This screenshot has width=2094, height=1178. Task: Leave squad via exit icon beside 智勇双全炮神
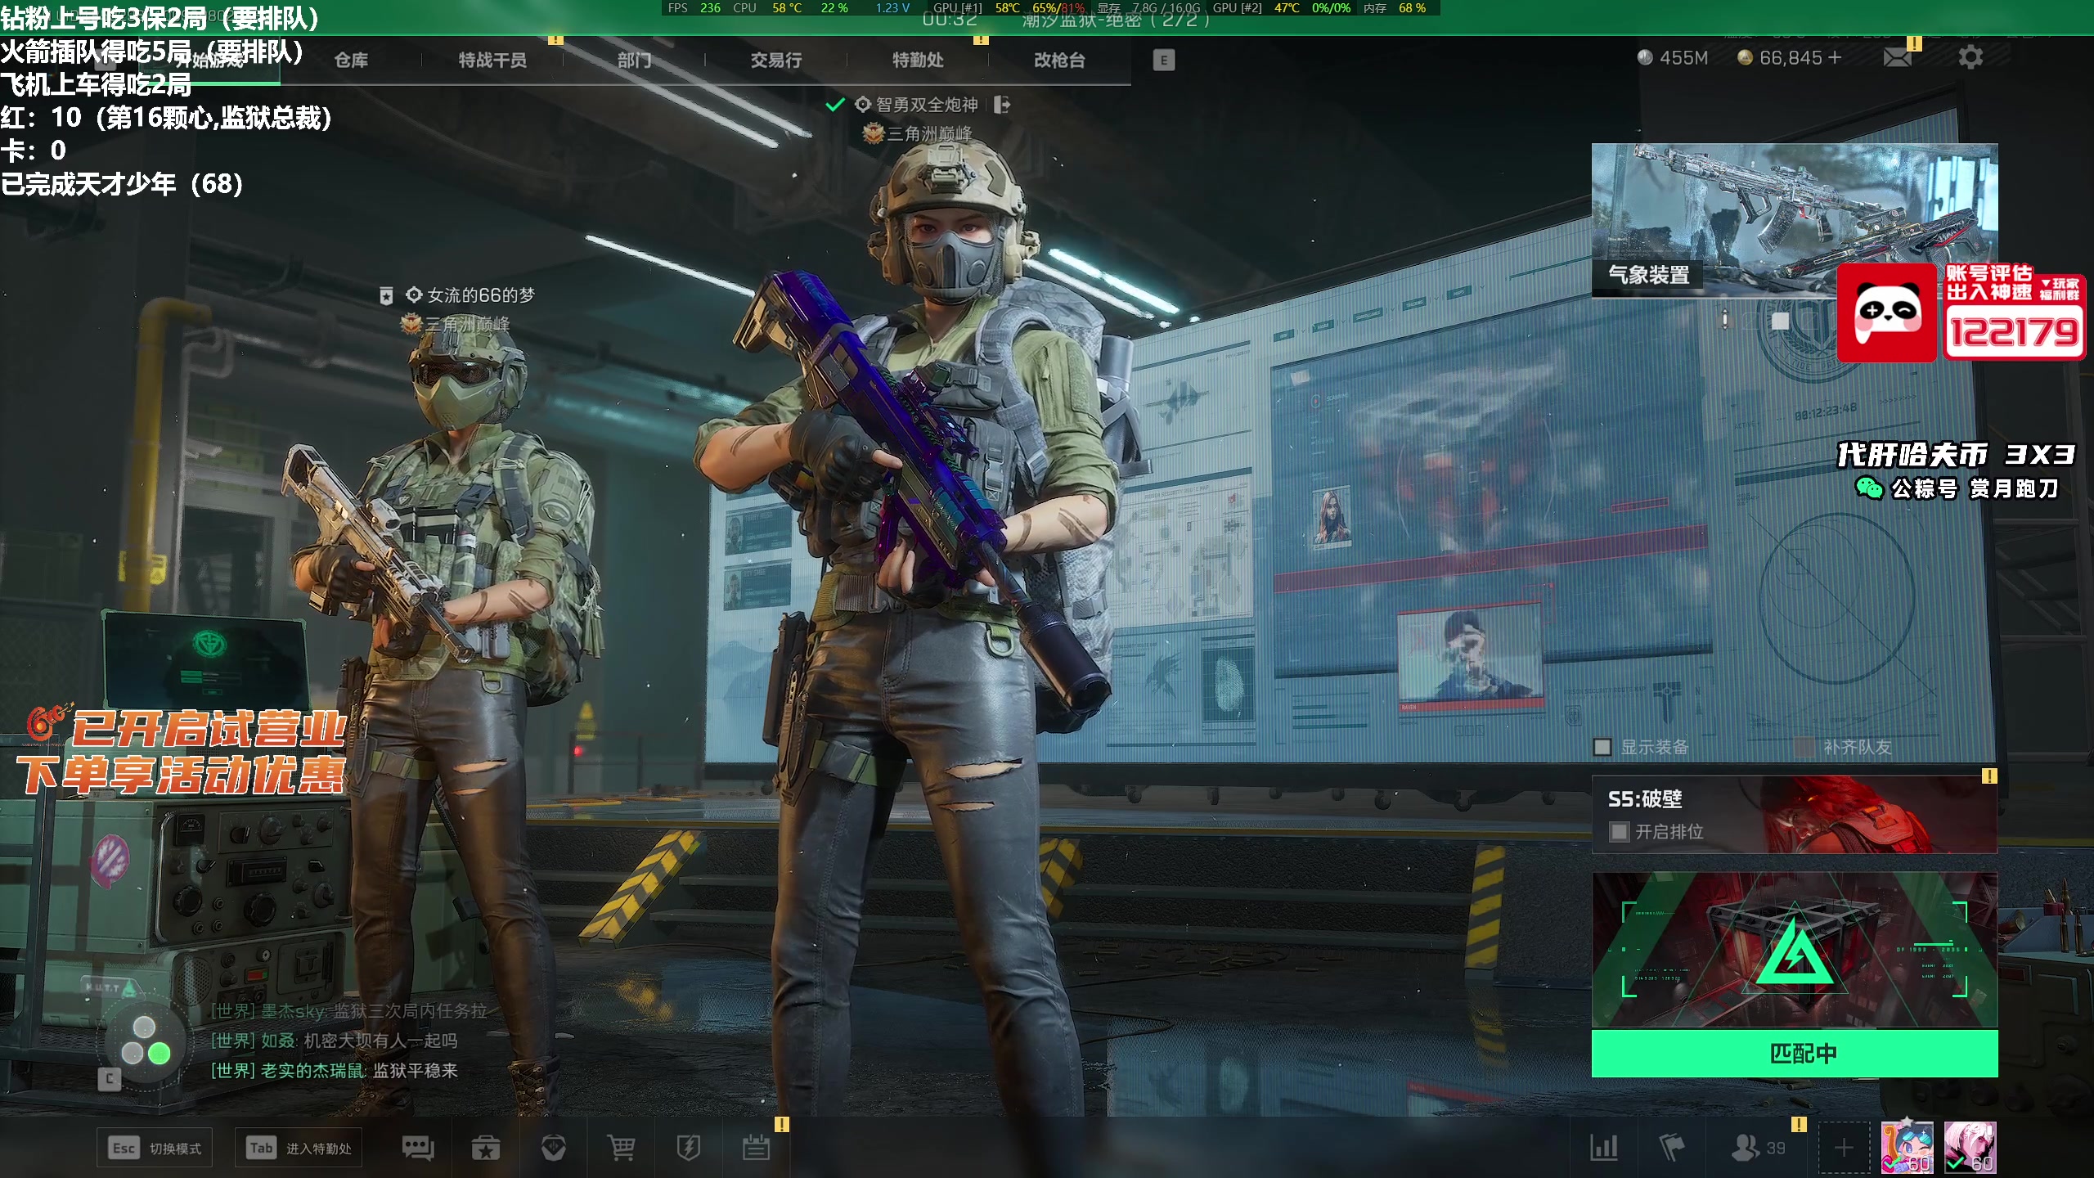[1002, 105]
